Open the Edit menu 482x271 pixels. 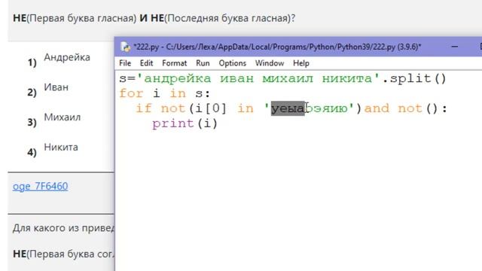tap(146, 63)
